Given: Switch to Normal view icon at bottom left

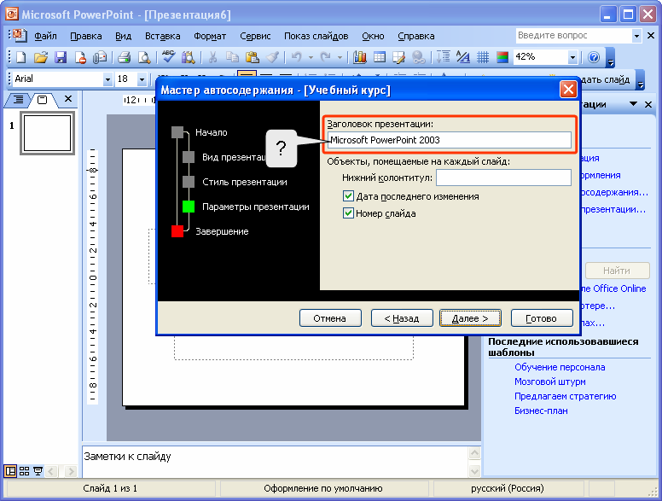Looking at the screenshot, I should pyautogui.click(x=10, y=471).
